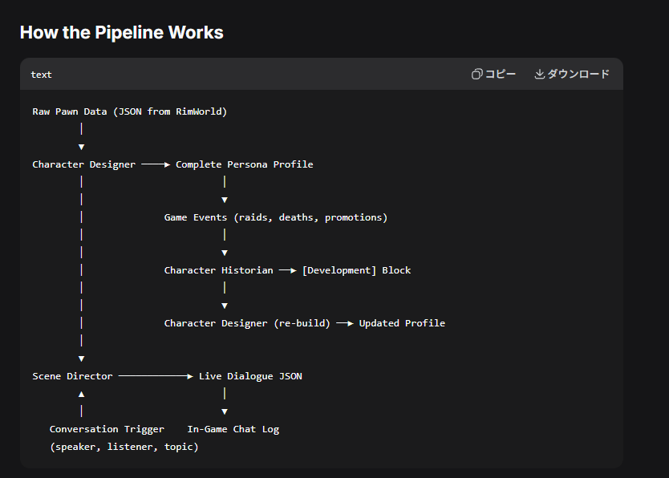
Task: Click 'Game Events (raids, deaths, promotions)' line
Action: pyautogui.click(x=276, y=217)
